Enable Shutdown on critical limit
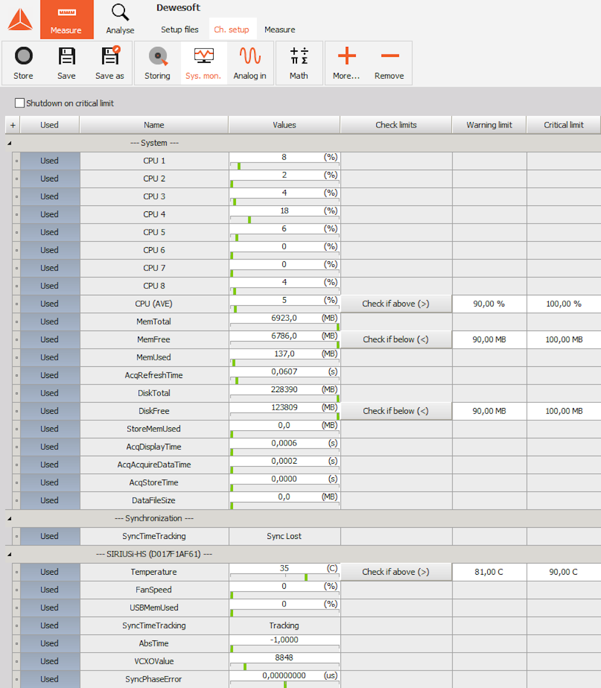The image size is (601, 688). (x=20, y=103)
